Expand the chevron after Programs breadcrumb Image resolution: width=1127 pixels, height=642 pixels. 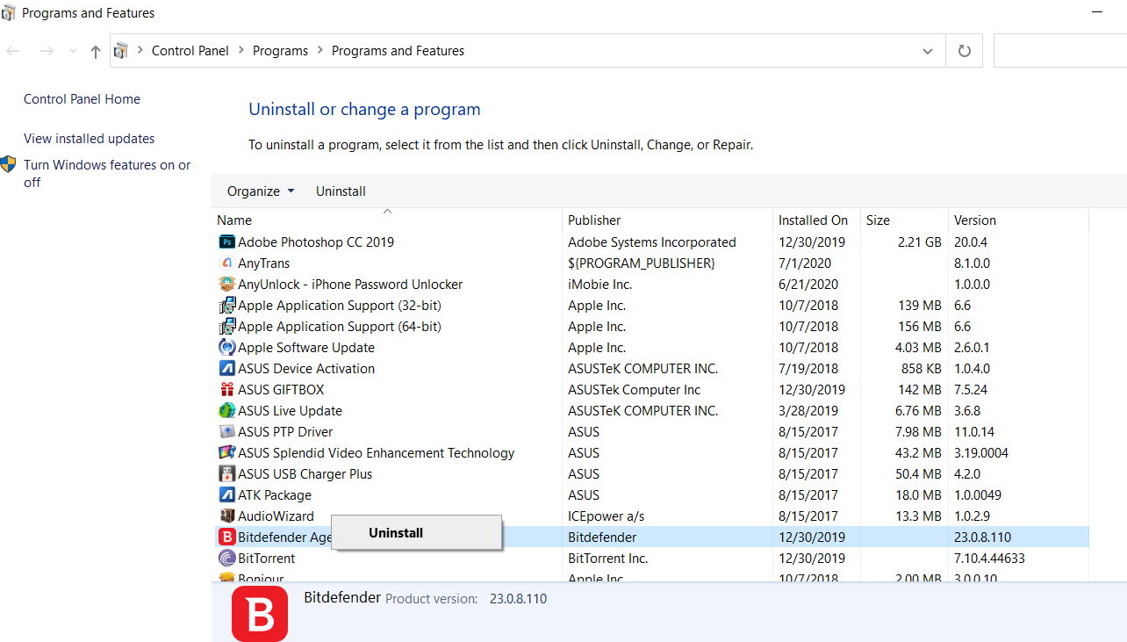319,51
